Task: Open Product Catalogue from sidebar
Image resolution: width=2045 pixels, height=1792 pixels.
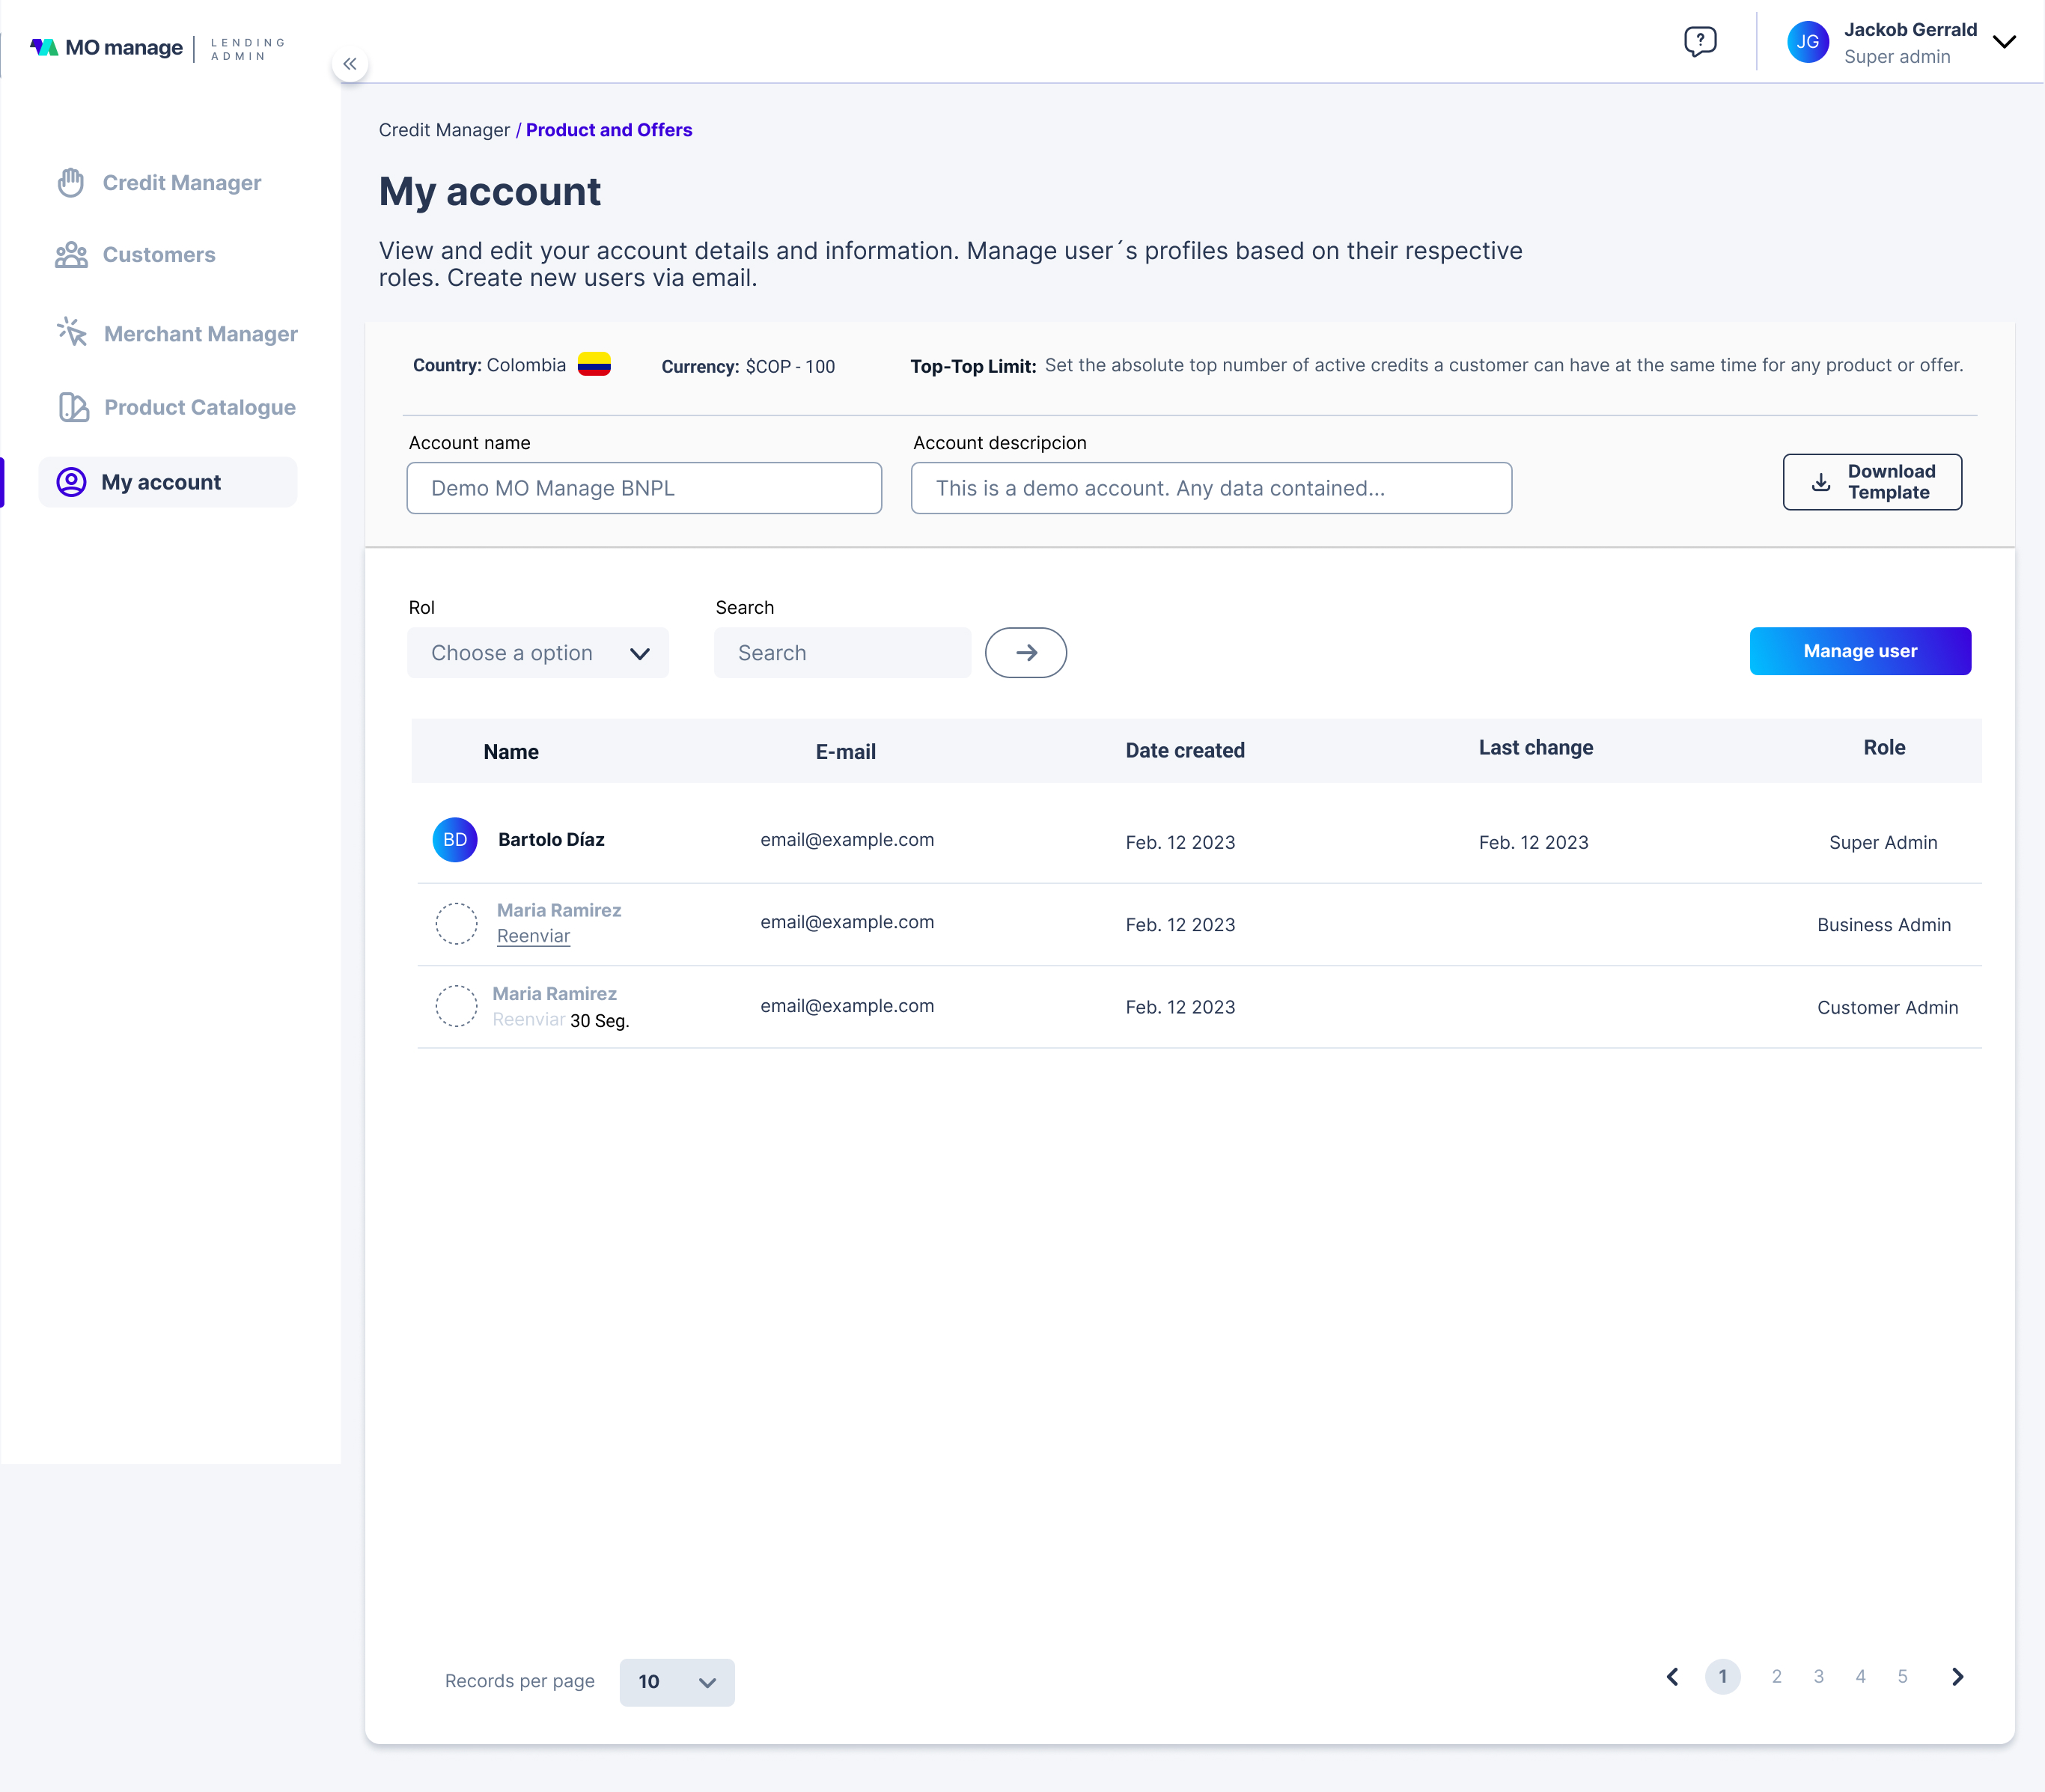Action: pos(199,407)
